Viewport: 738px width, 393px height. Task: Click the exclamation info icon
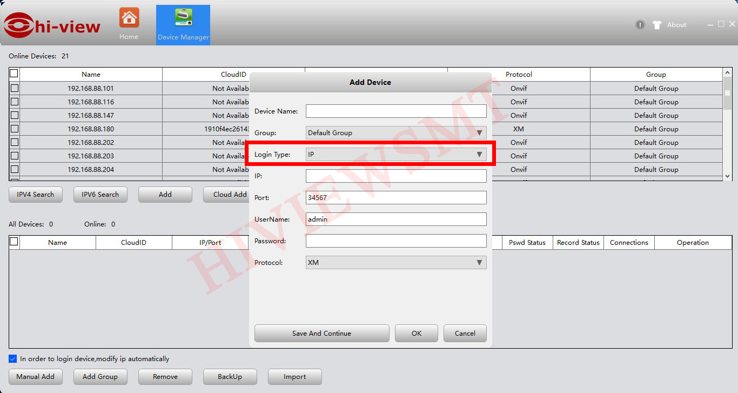[640, 25]
